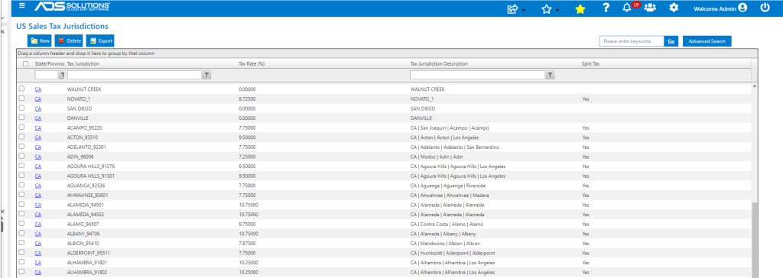Open the hamburger navigation menu
The image size is (783, 278).
pyautogui.click(x=22, y=6)
